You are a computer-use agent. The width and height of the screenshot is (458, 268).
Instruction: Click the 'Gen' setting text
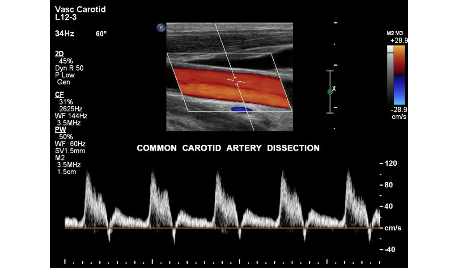(x=64, y=82)
